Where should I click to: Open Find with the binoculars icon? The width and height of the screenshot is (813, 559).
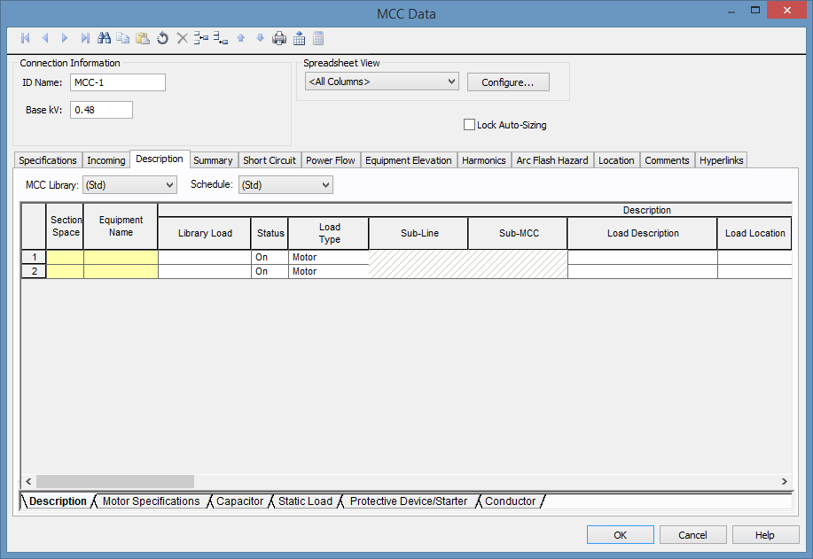click(105, 38)
